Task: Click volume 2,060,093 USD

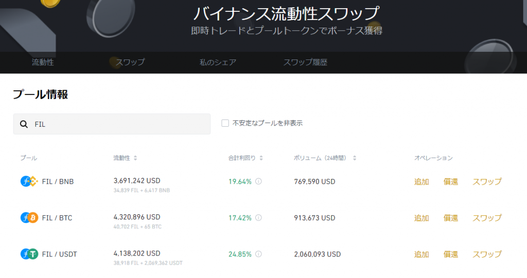Action: (x=318, y=254)
